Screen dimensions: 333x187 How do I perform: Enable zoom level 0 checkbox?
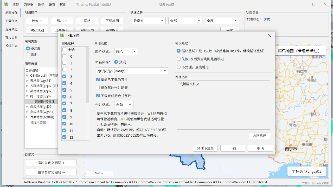pyautogui.click(x=64, y=56)
